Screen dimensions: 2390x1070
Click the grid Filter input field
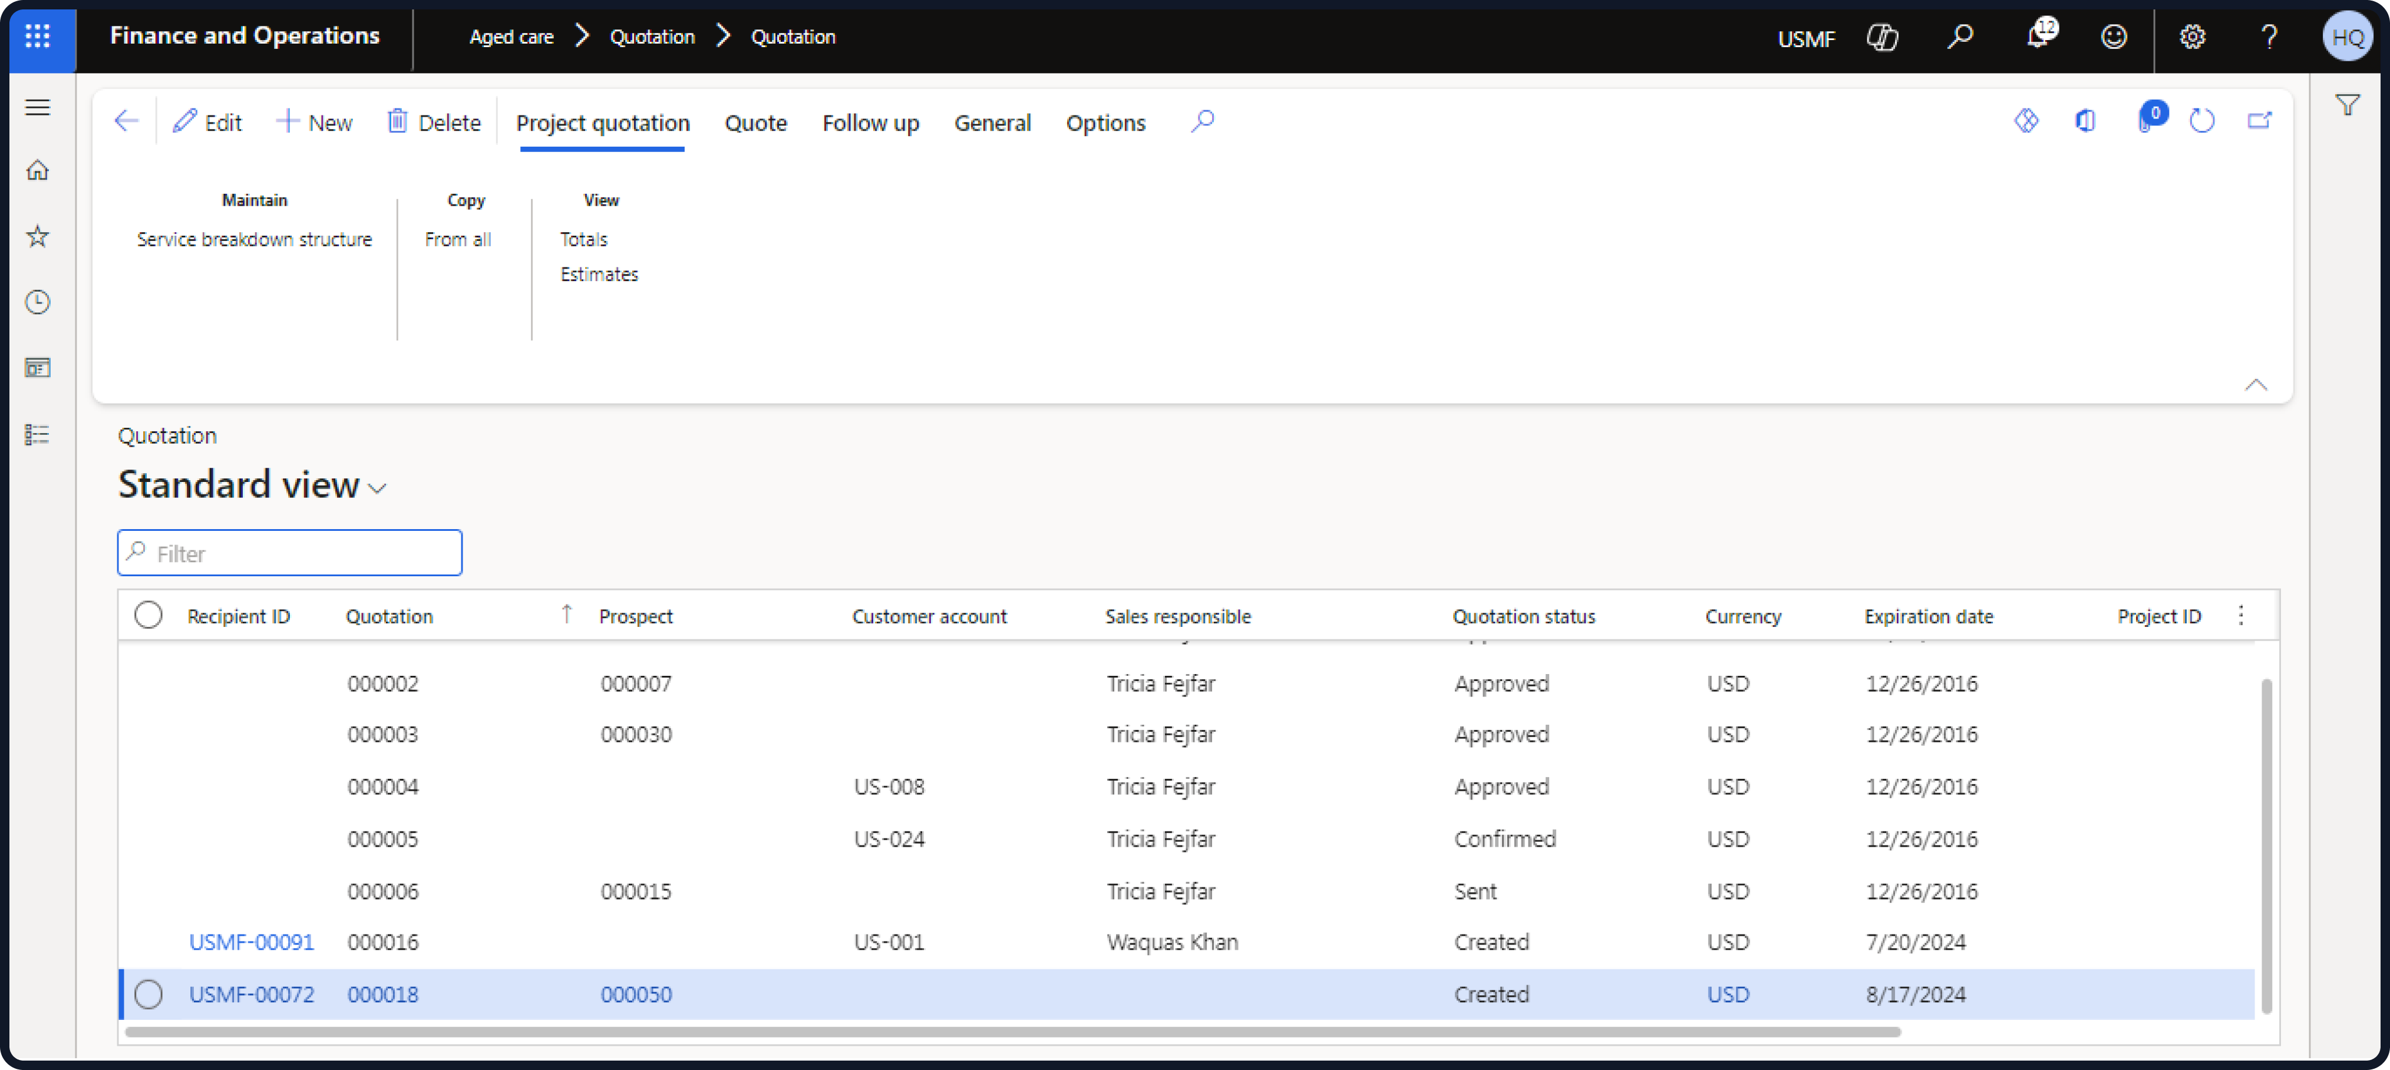coord(289,553)
